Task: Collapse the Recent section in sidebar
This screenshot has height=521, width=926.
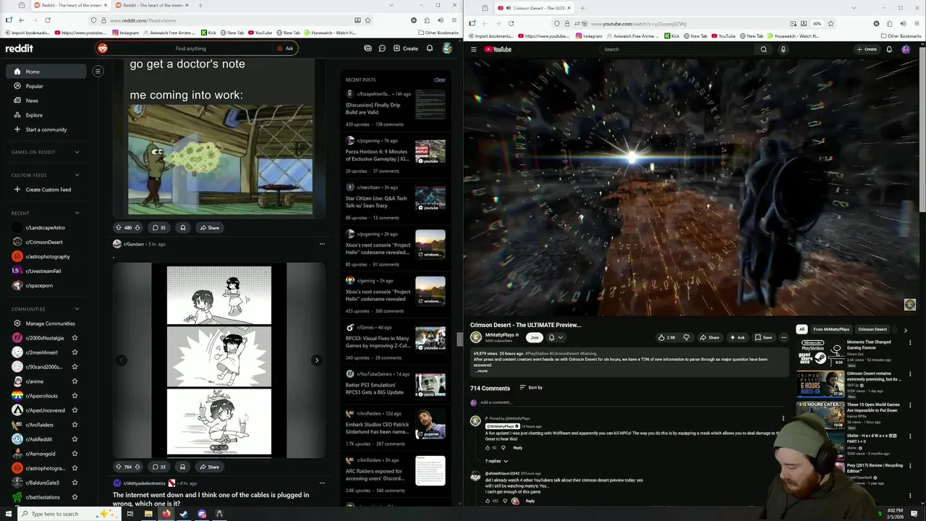Action: click(77, 213)
